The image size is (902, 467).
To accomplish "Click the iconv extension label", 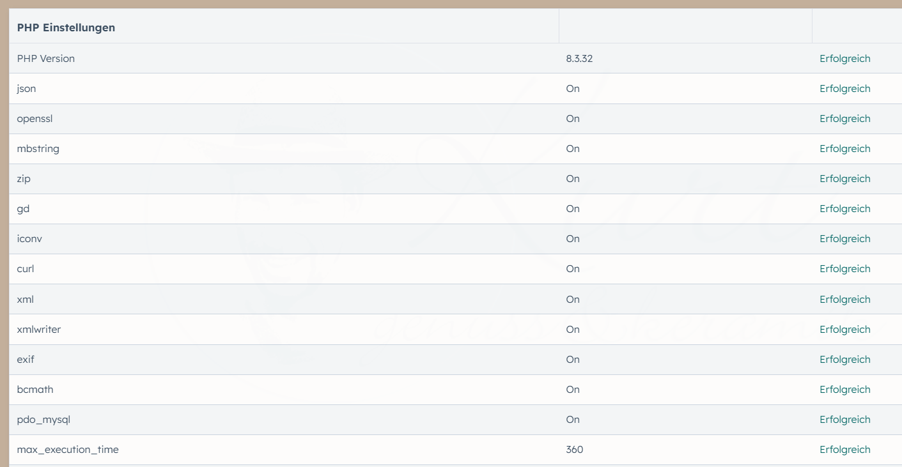I will coord(29,238).
